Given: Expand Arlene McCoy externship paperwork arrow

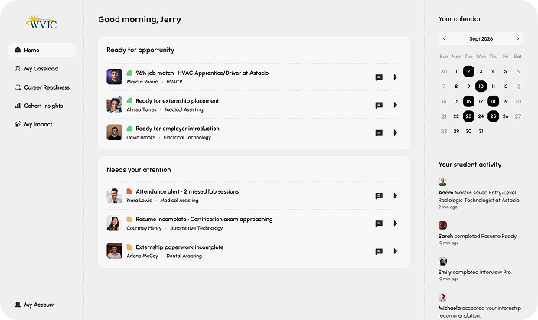Looking at the screenshot, I should pos(395,251).
